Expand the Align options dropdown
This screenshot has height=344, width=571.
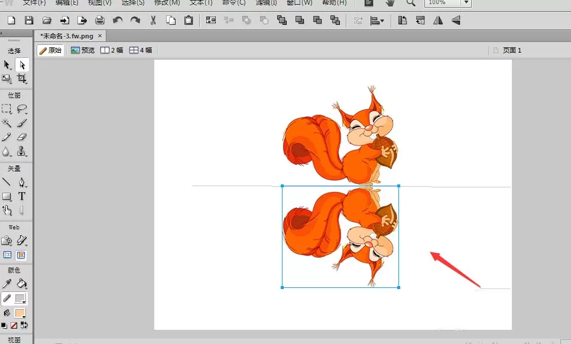377,21
